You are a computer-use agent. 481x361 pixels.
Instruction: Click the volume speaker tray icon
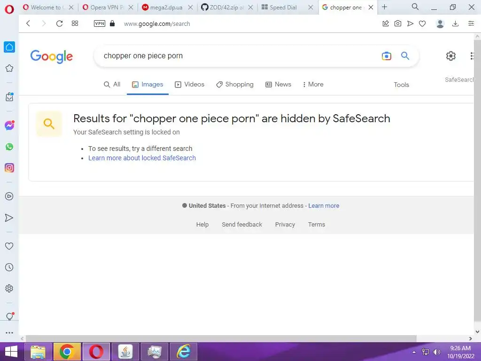click(436, 352)
